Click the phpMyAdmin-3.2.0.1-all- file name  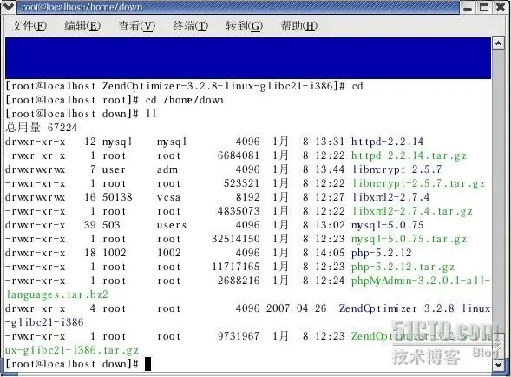click(x=421, y=281)
